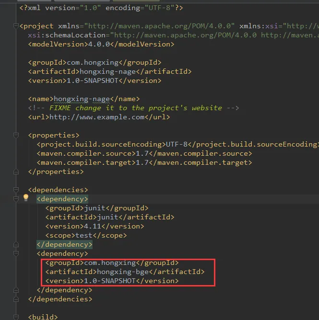Collapse the build element fold marker

[16, 317]
